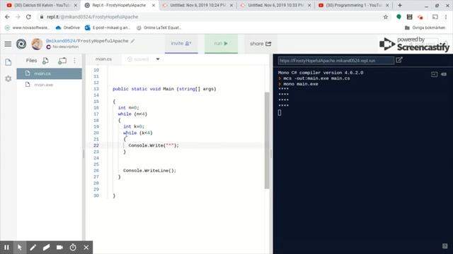Click the Repl.it spiral logo
This screenshot has width=453, height=254.
(x=21, y=44)
